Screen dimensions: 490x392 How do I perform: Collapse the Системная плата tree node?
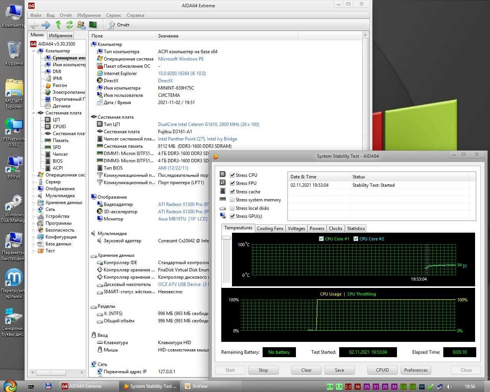(33, 113)
